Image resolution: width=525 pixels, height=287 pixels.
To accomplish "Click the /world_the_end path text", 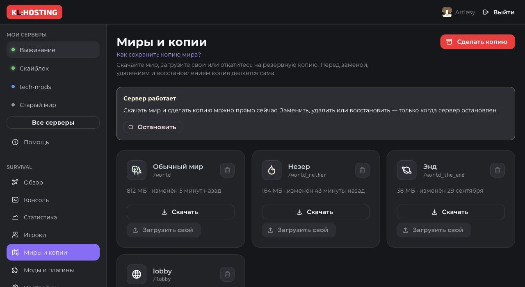I will 444,175.
